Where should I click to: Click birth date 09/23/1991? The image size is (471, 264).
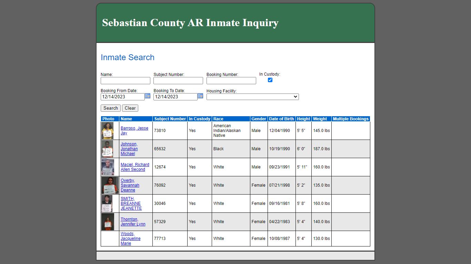click(280, 167)
